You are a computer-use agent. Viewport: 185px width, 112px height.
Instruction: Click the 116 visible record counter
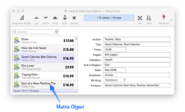(109, 18)
